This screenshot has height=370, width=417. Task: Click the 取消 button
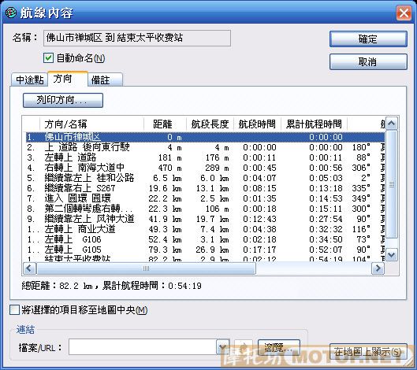click(368, 62)
